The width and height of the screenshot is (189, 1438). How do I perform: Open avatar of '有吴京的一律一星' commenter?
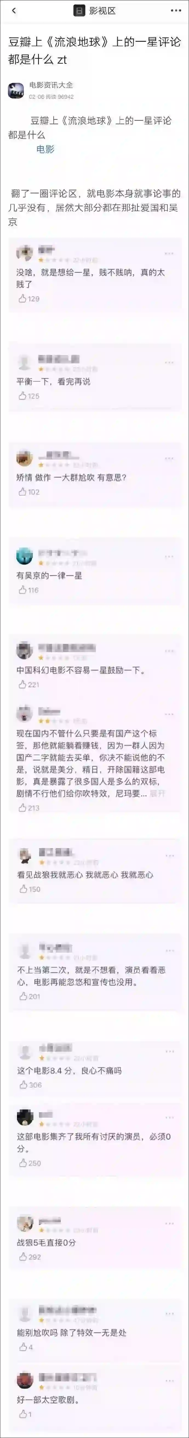coord(24,556)
